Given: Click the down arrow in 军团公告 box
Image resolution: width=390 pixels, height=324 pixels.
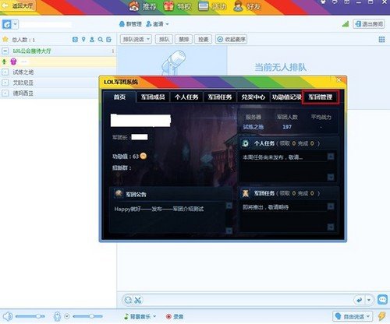Looking at the screenshot, I should click(x=229, y=231).
